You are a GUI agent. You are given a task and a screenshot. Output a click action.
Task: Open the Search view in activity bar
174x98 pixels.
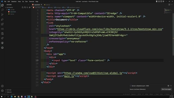tap(2, 10)
